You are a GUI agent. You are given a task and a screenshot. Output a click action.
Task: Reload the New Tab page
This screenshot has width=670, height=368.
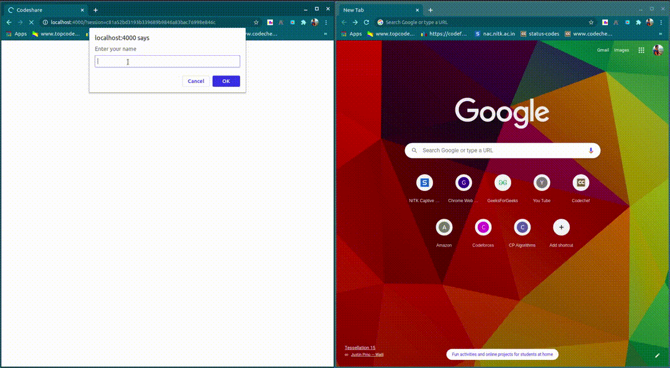(x=366, y=22)
